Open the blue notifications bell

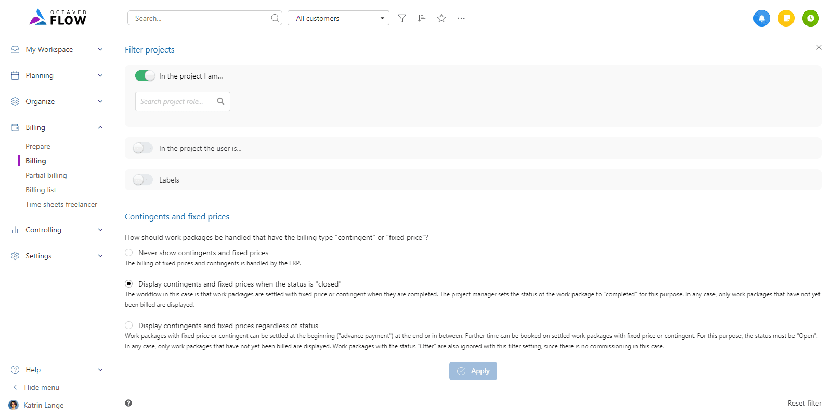[762, 18]
